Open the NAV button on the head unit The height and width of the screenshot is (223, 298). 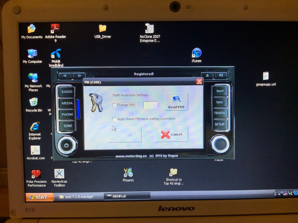pos(220,102)
